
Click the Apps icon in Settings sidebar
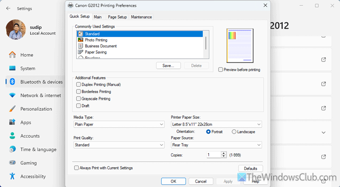(x=12, y=122)
